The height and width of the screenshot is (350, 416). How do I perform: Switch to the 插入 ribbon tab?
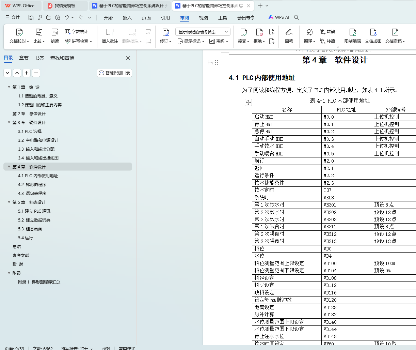click(x=127, y=18)
